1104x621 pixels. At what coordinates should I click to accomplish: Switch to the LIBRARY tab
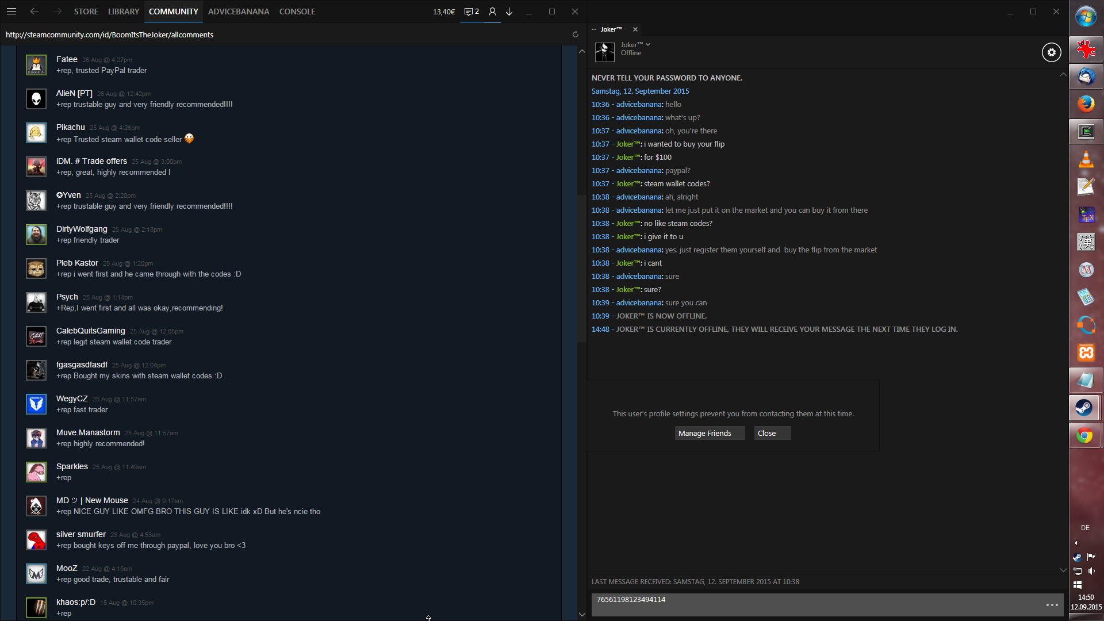click(x=124, y=11)
